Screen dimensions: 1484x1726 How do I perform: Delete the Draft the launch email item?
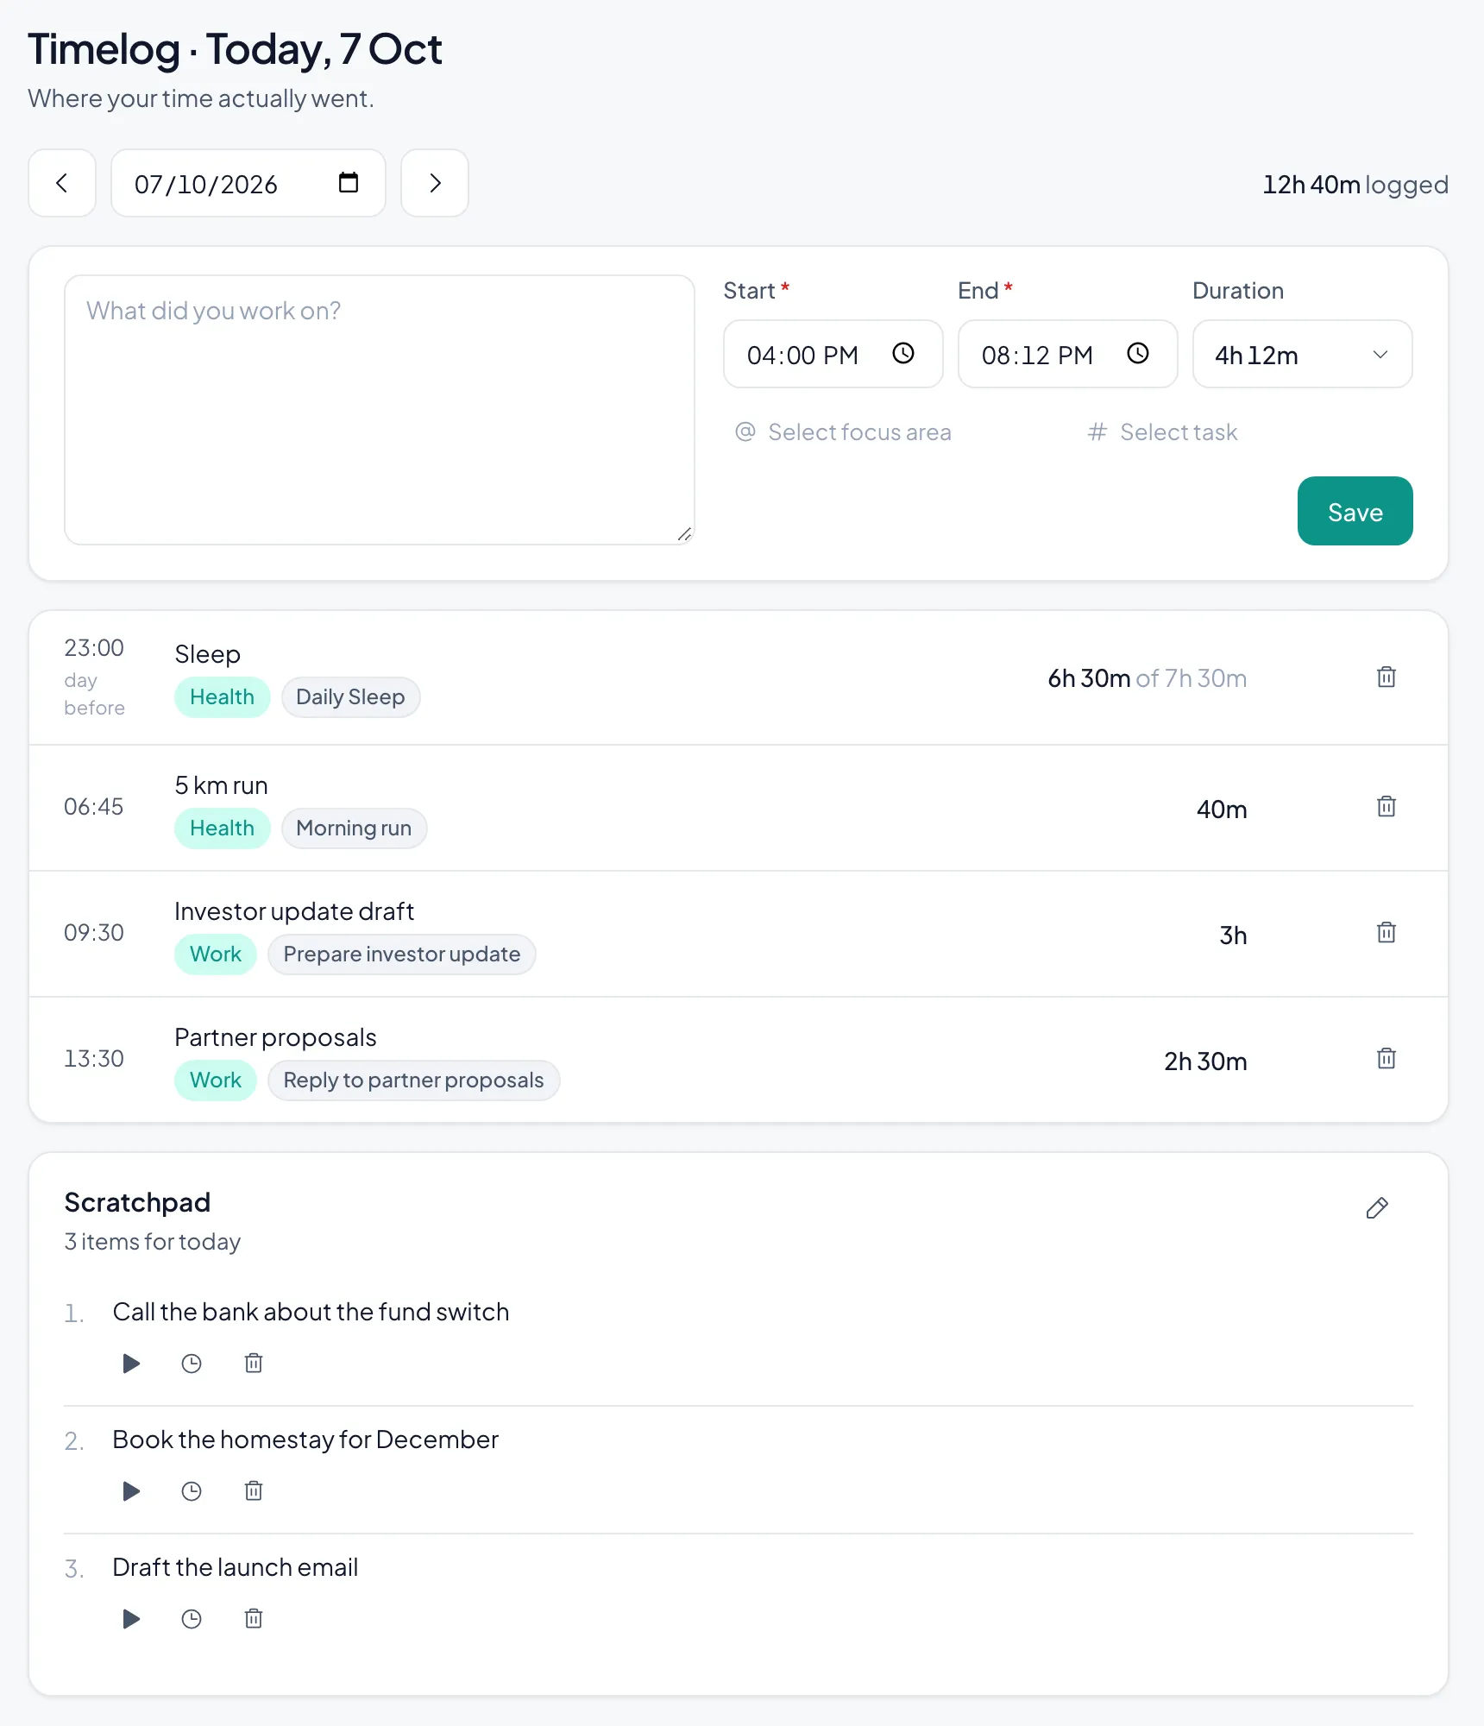254,1619
